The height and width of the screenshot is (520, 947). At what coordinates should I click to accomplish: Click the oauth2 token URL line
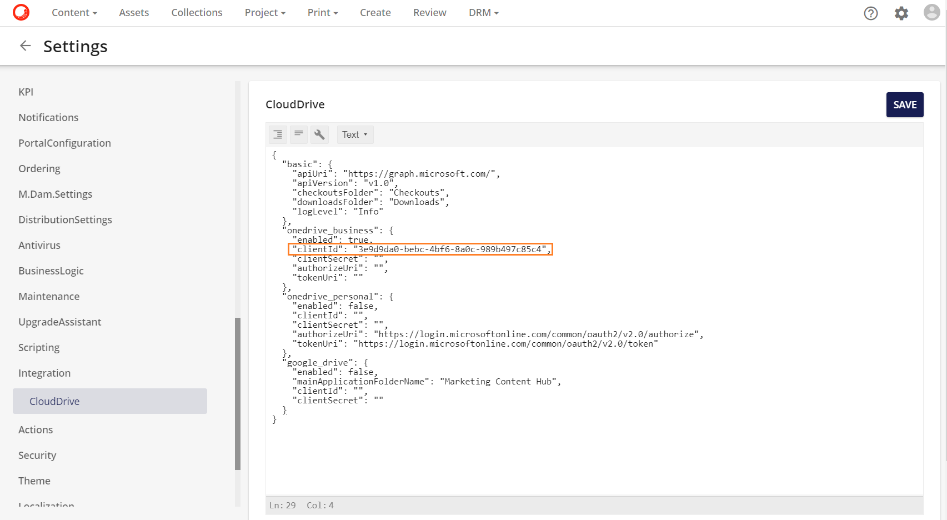[x=475, y=344]
